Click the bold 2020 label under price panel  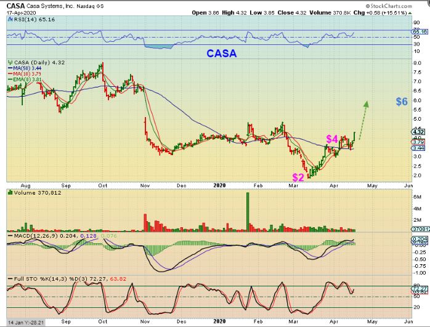coord(220,185)
